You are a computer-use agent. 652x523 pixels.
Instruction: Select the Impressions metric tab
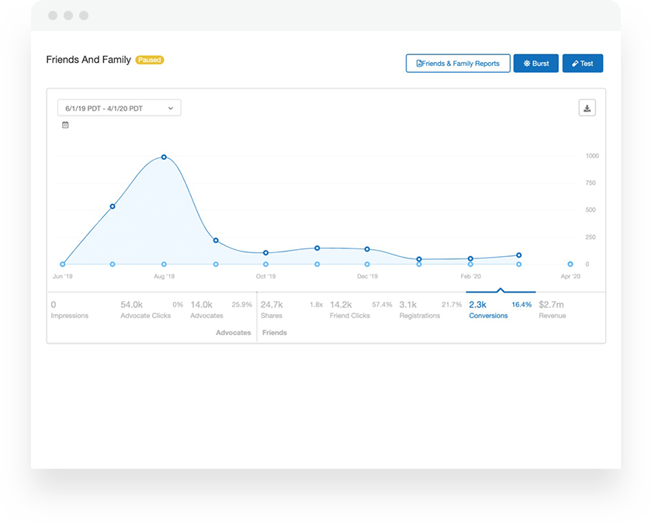point(70,310)
